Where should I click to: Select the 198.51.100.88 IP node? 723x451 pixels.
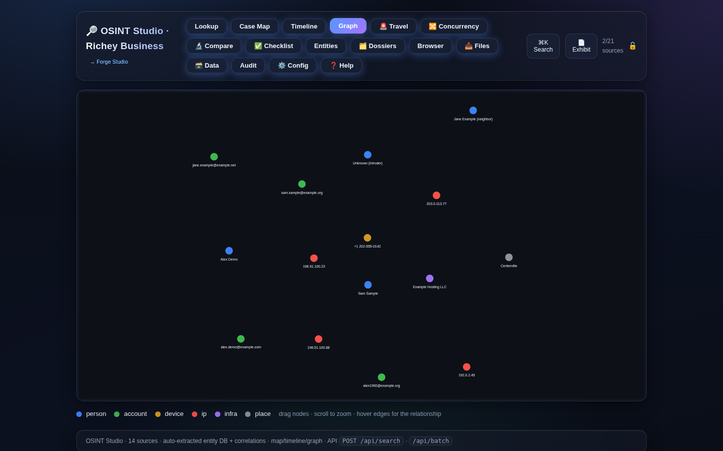click(x=318, y=339)
